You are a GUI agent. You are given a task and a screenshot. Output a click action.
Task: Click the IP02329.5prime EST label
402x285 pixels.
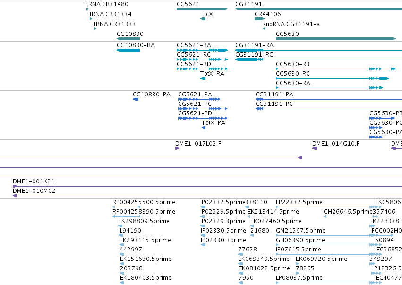223,212
